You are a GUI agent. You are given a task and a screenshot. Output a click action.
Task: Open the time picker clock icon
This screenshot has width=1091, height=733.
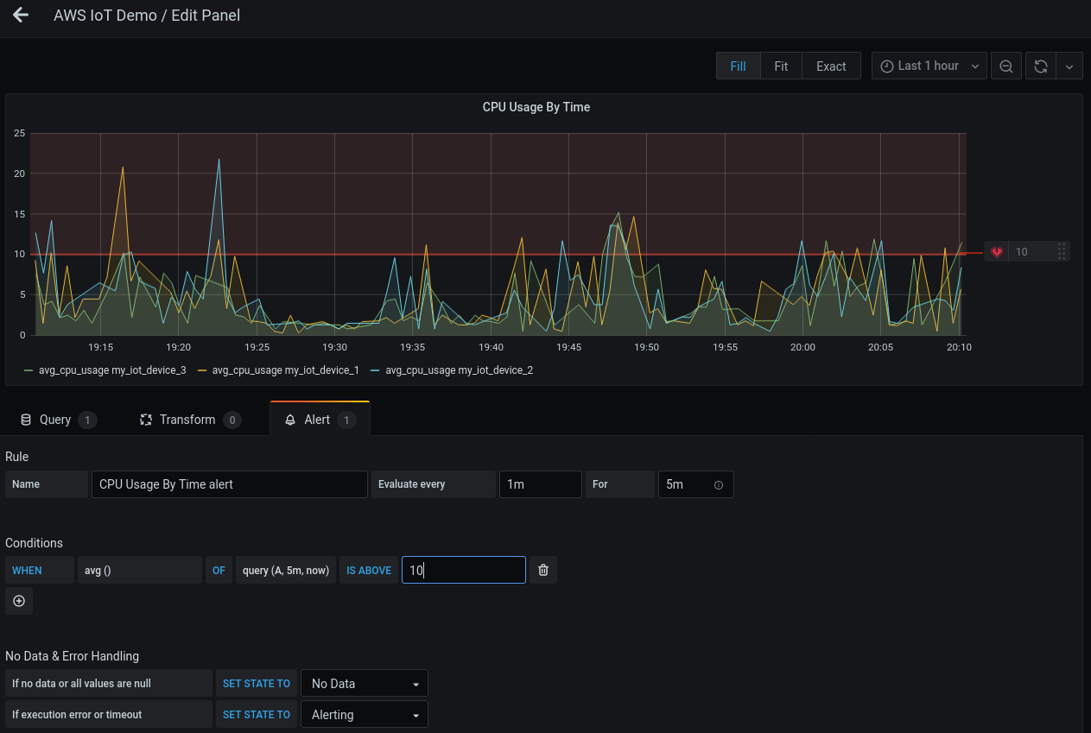pos(886,66)
